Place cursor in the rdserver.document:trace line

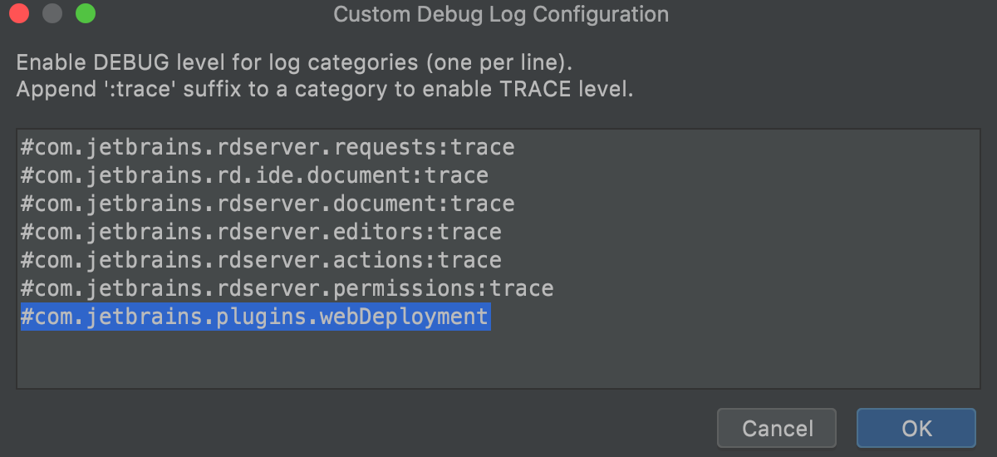268,204
